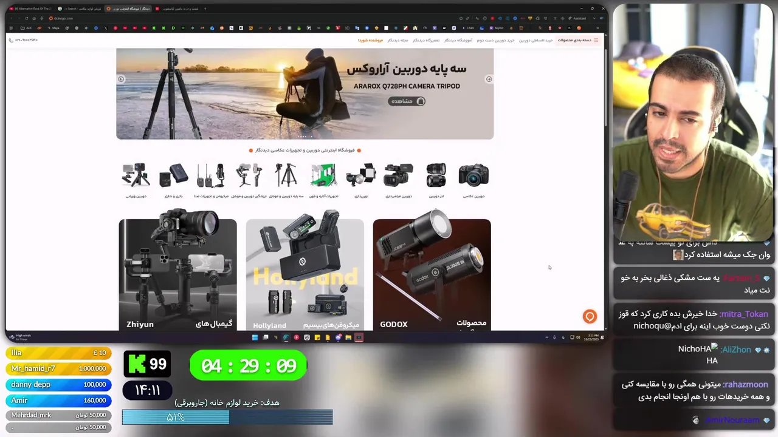Open آموزشگاه دیدنگار menu item

458,40
